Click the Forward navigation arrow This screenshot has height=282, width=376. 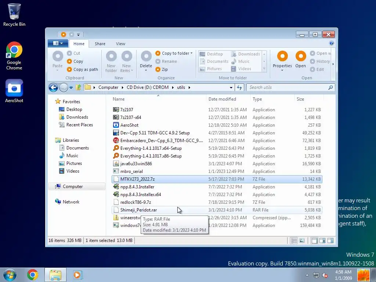[x=64, y=87]
